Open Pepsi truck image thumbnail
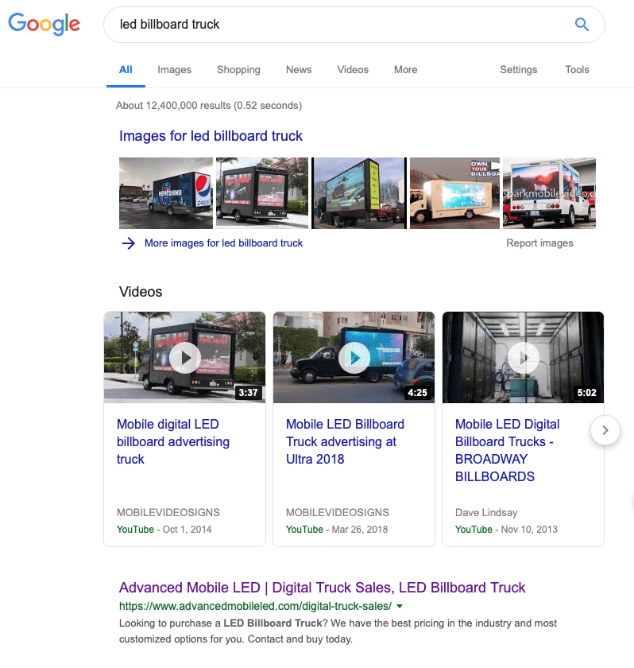 point(166,193)
